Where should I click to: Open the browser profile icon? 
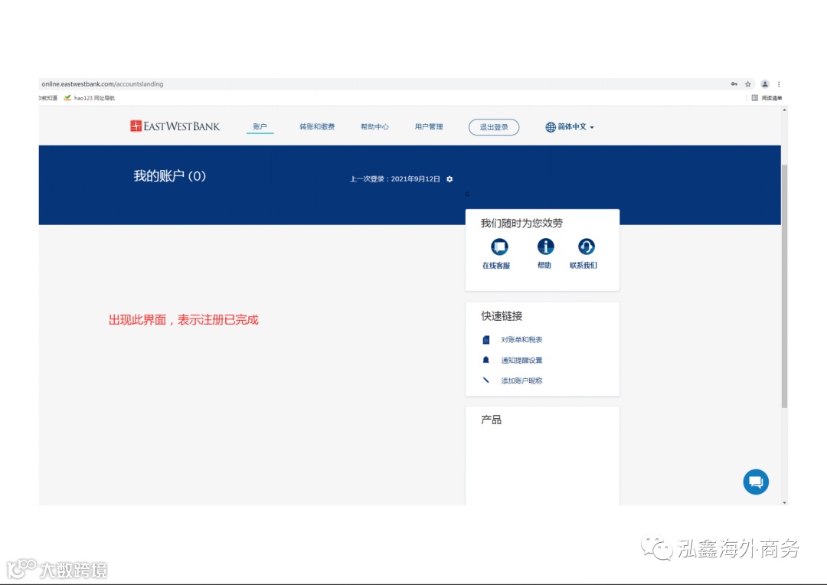(x=765, y=84)
